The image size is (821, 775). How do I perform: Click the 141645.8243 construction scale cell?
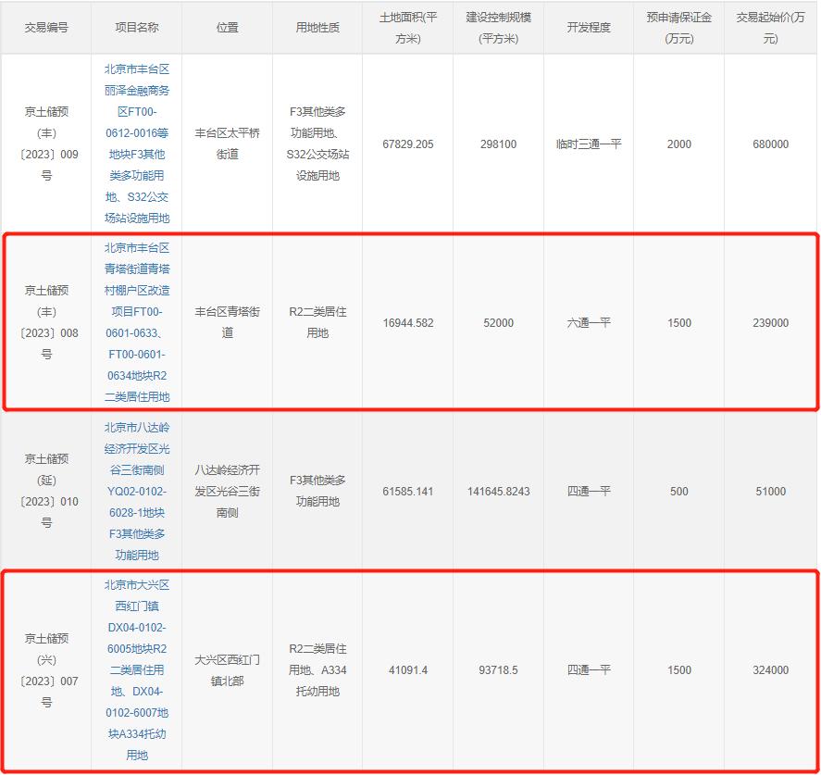pyautogui.click(x=498, y=492)
